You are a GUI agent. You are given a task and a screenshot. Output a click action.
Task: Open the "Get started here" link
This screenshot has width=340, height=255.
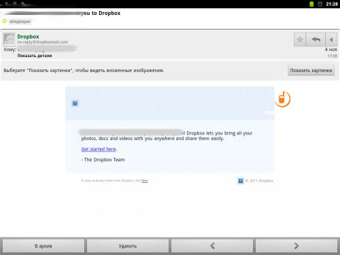(x=99, y=149)
